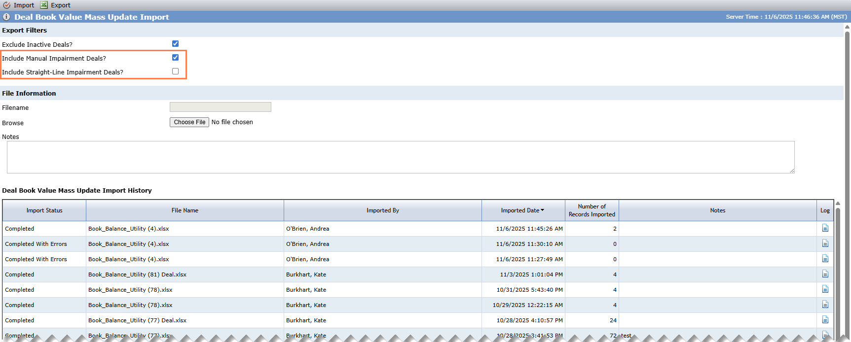Click the Choose File button
Screen dimensions: 851x342
pos(189,122)
